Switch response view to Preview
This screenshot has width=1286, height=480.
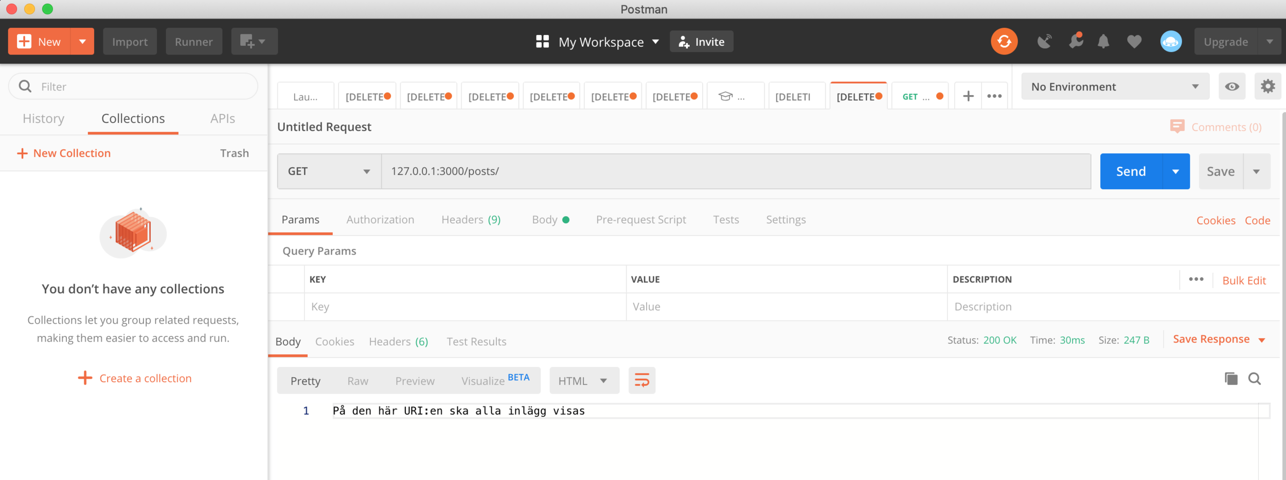(x=415, y=381)
